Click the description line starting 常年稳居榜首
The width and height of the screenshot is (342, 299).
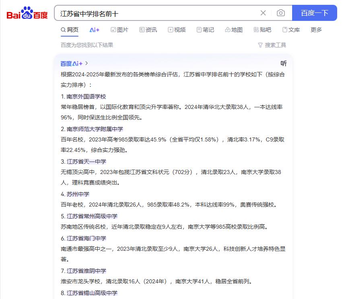[x=172, y=107]
